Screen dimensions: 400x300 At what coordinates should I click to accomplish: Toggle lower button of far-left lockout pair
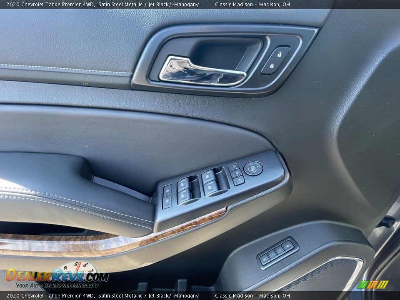click(167, 202)
